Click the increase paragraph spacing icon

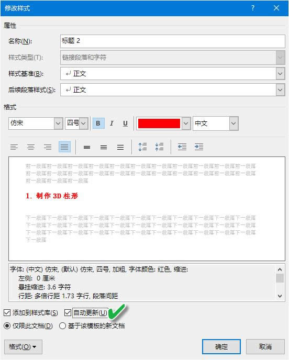pyautogui.click(x=142, y=147)
